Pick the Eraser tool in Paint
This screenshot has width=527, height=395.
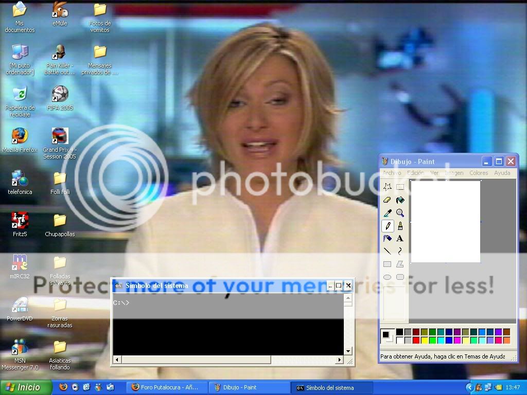pos(387,200)
